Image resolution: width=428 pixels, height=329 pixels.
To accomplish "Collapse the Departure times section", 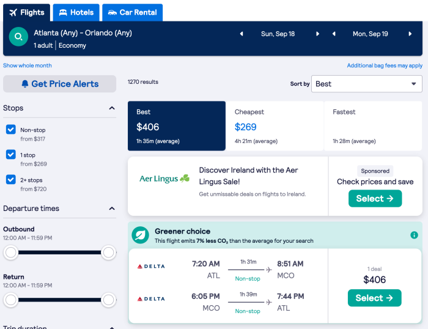I will click(x=111, y=209).
